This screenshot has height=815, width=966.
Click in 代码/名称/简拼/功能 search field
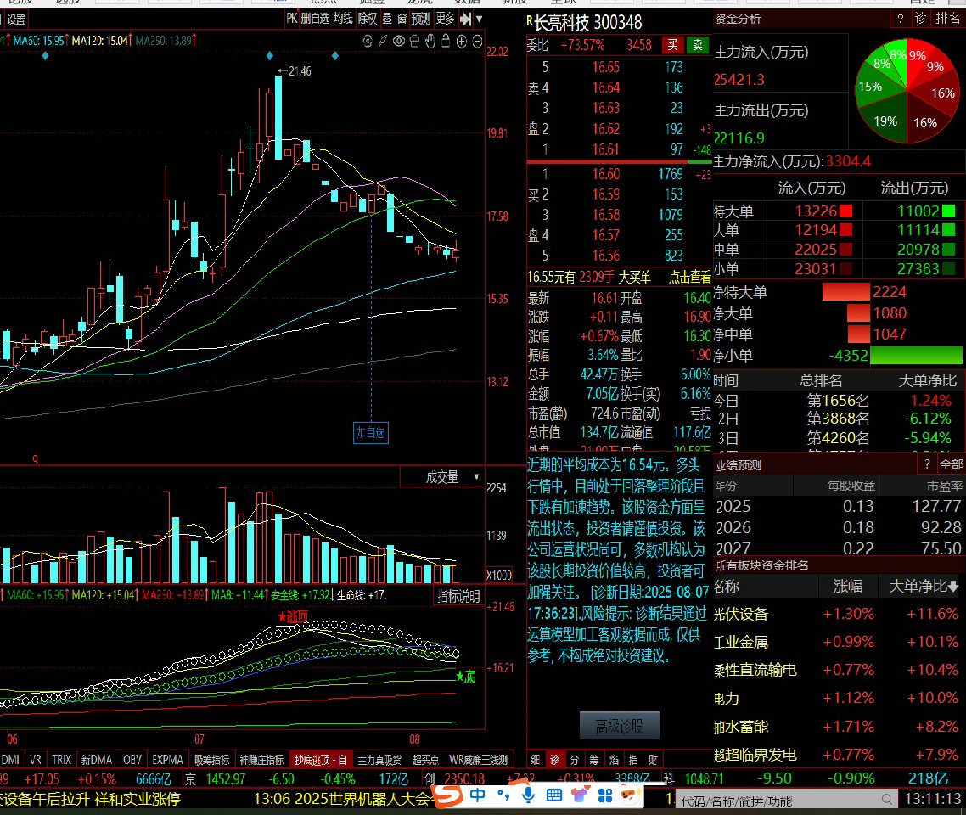785,801
